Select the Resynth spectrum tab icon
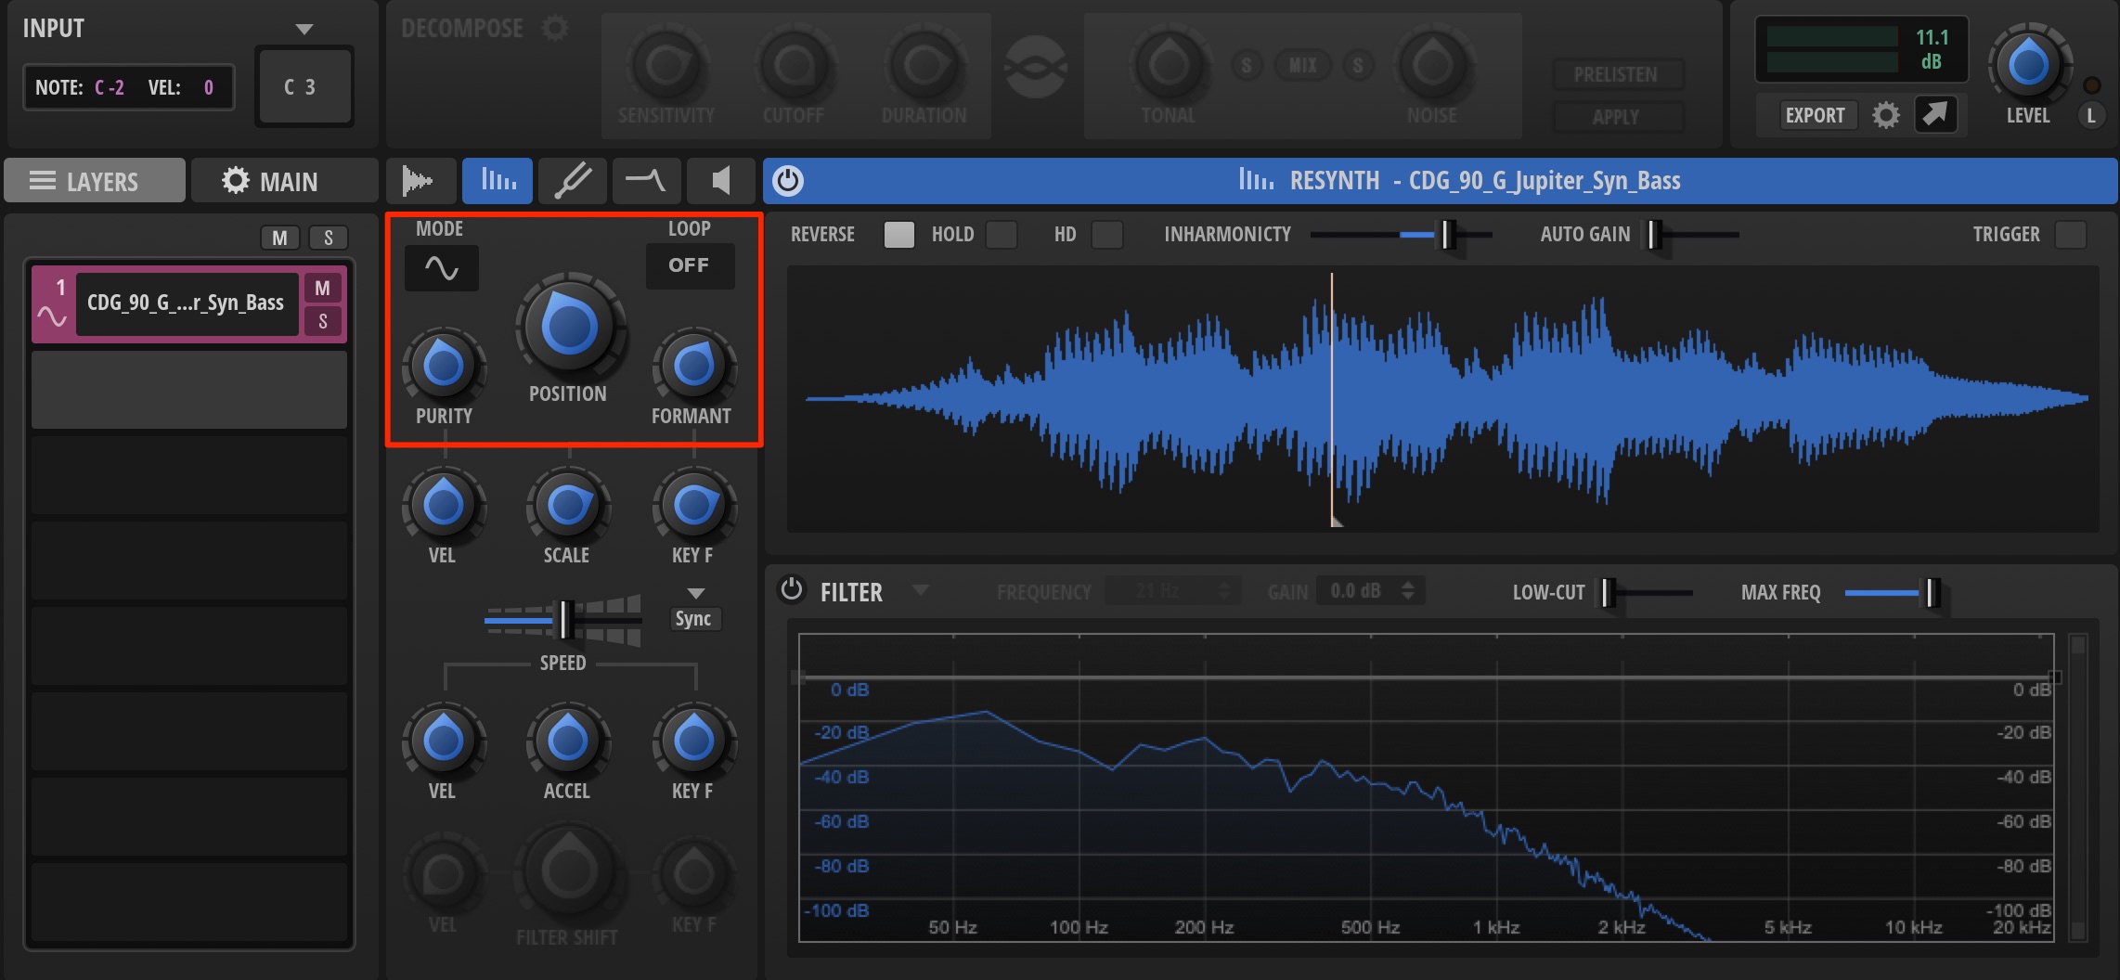The image size is (2120, 980). 498,180
